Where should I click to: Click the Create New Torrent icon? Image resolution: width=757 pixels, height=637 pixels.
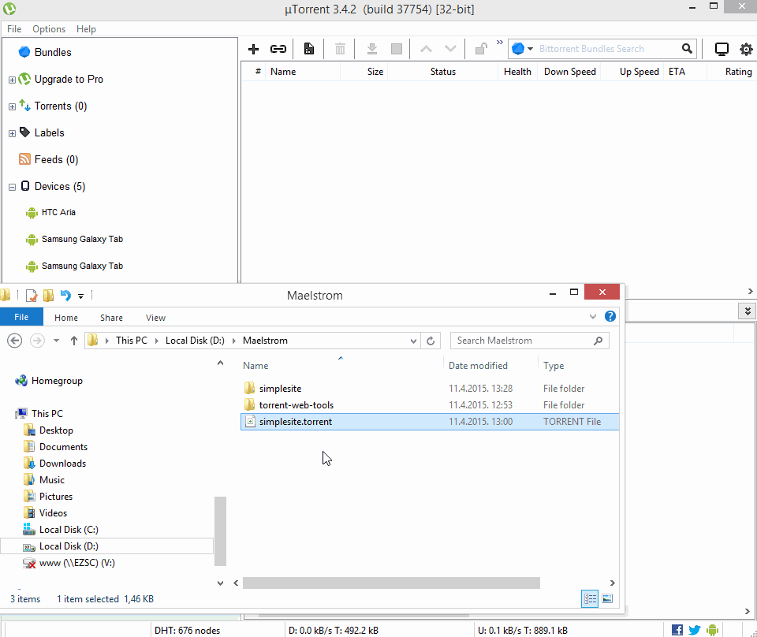(x=308, y=49)
